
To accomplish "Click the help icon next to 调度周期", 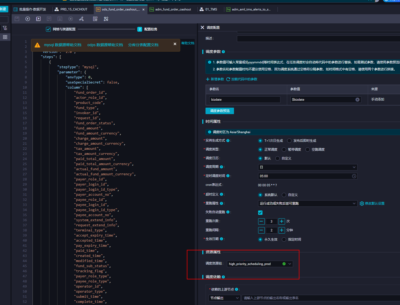I will point(221,167).
